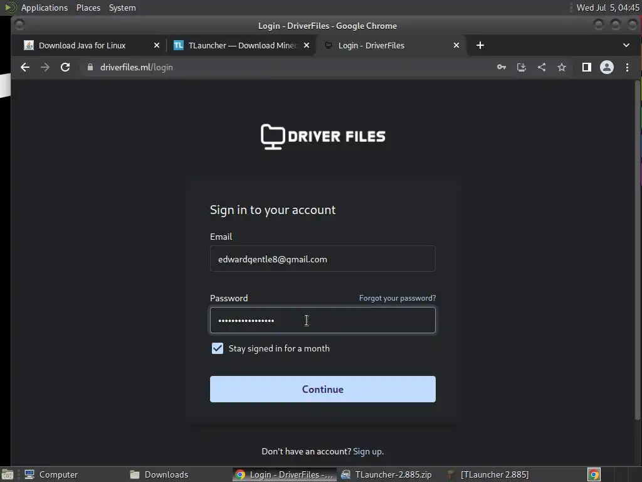Open the System menu
The image size is (642, 482).
coord(122,8)
